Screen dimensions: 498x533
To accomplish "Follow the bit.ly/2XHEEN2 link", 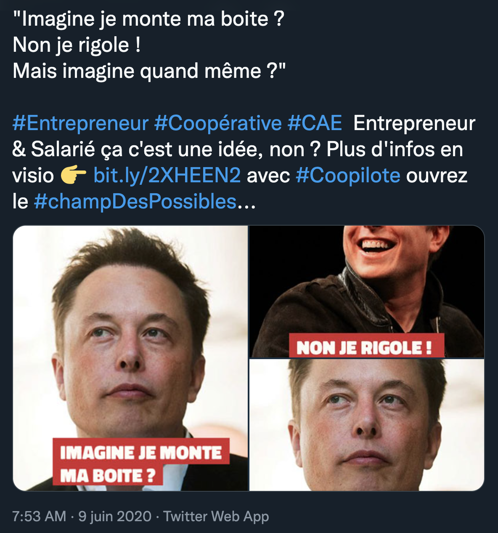I will 167,176.
